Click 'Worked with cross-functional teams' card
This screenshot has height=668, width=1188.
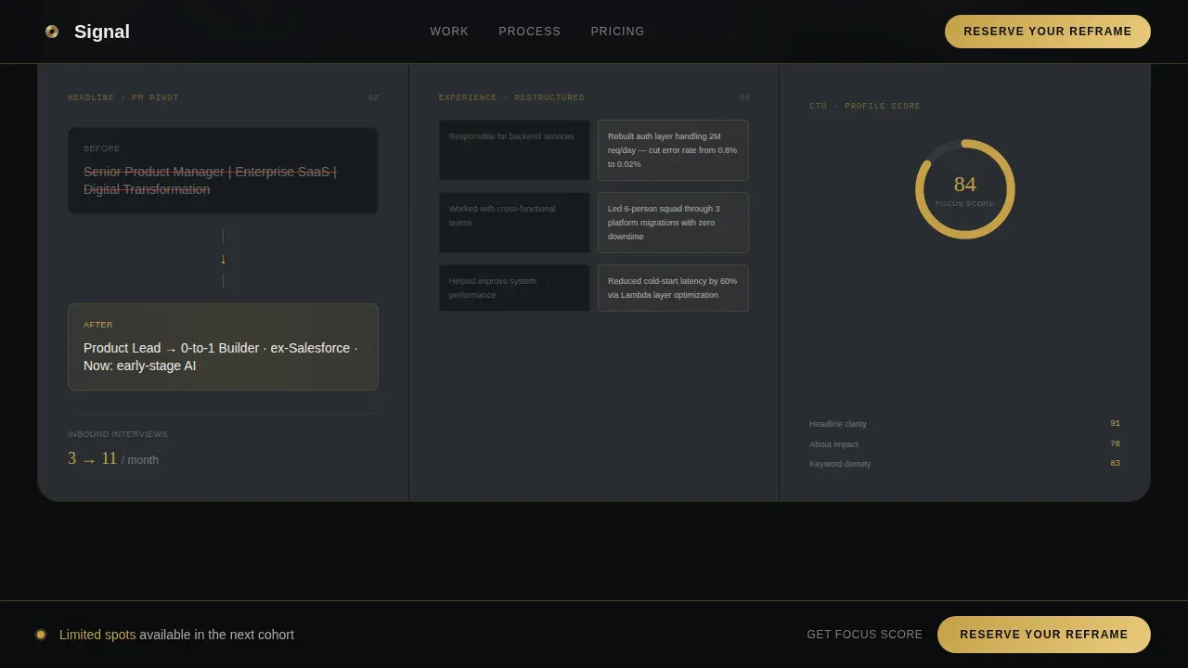pyautogui.click(x=514, y=223)
